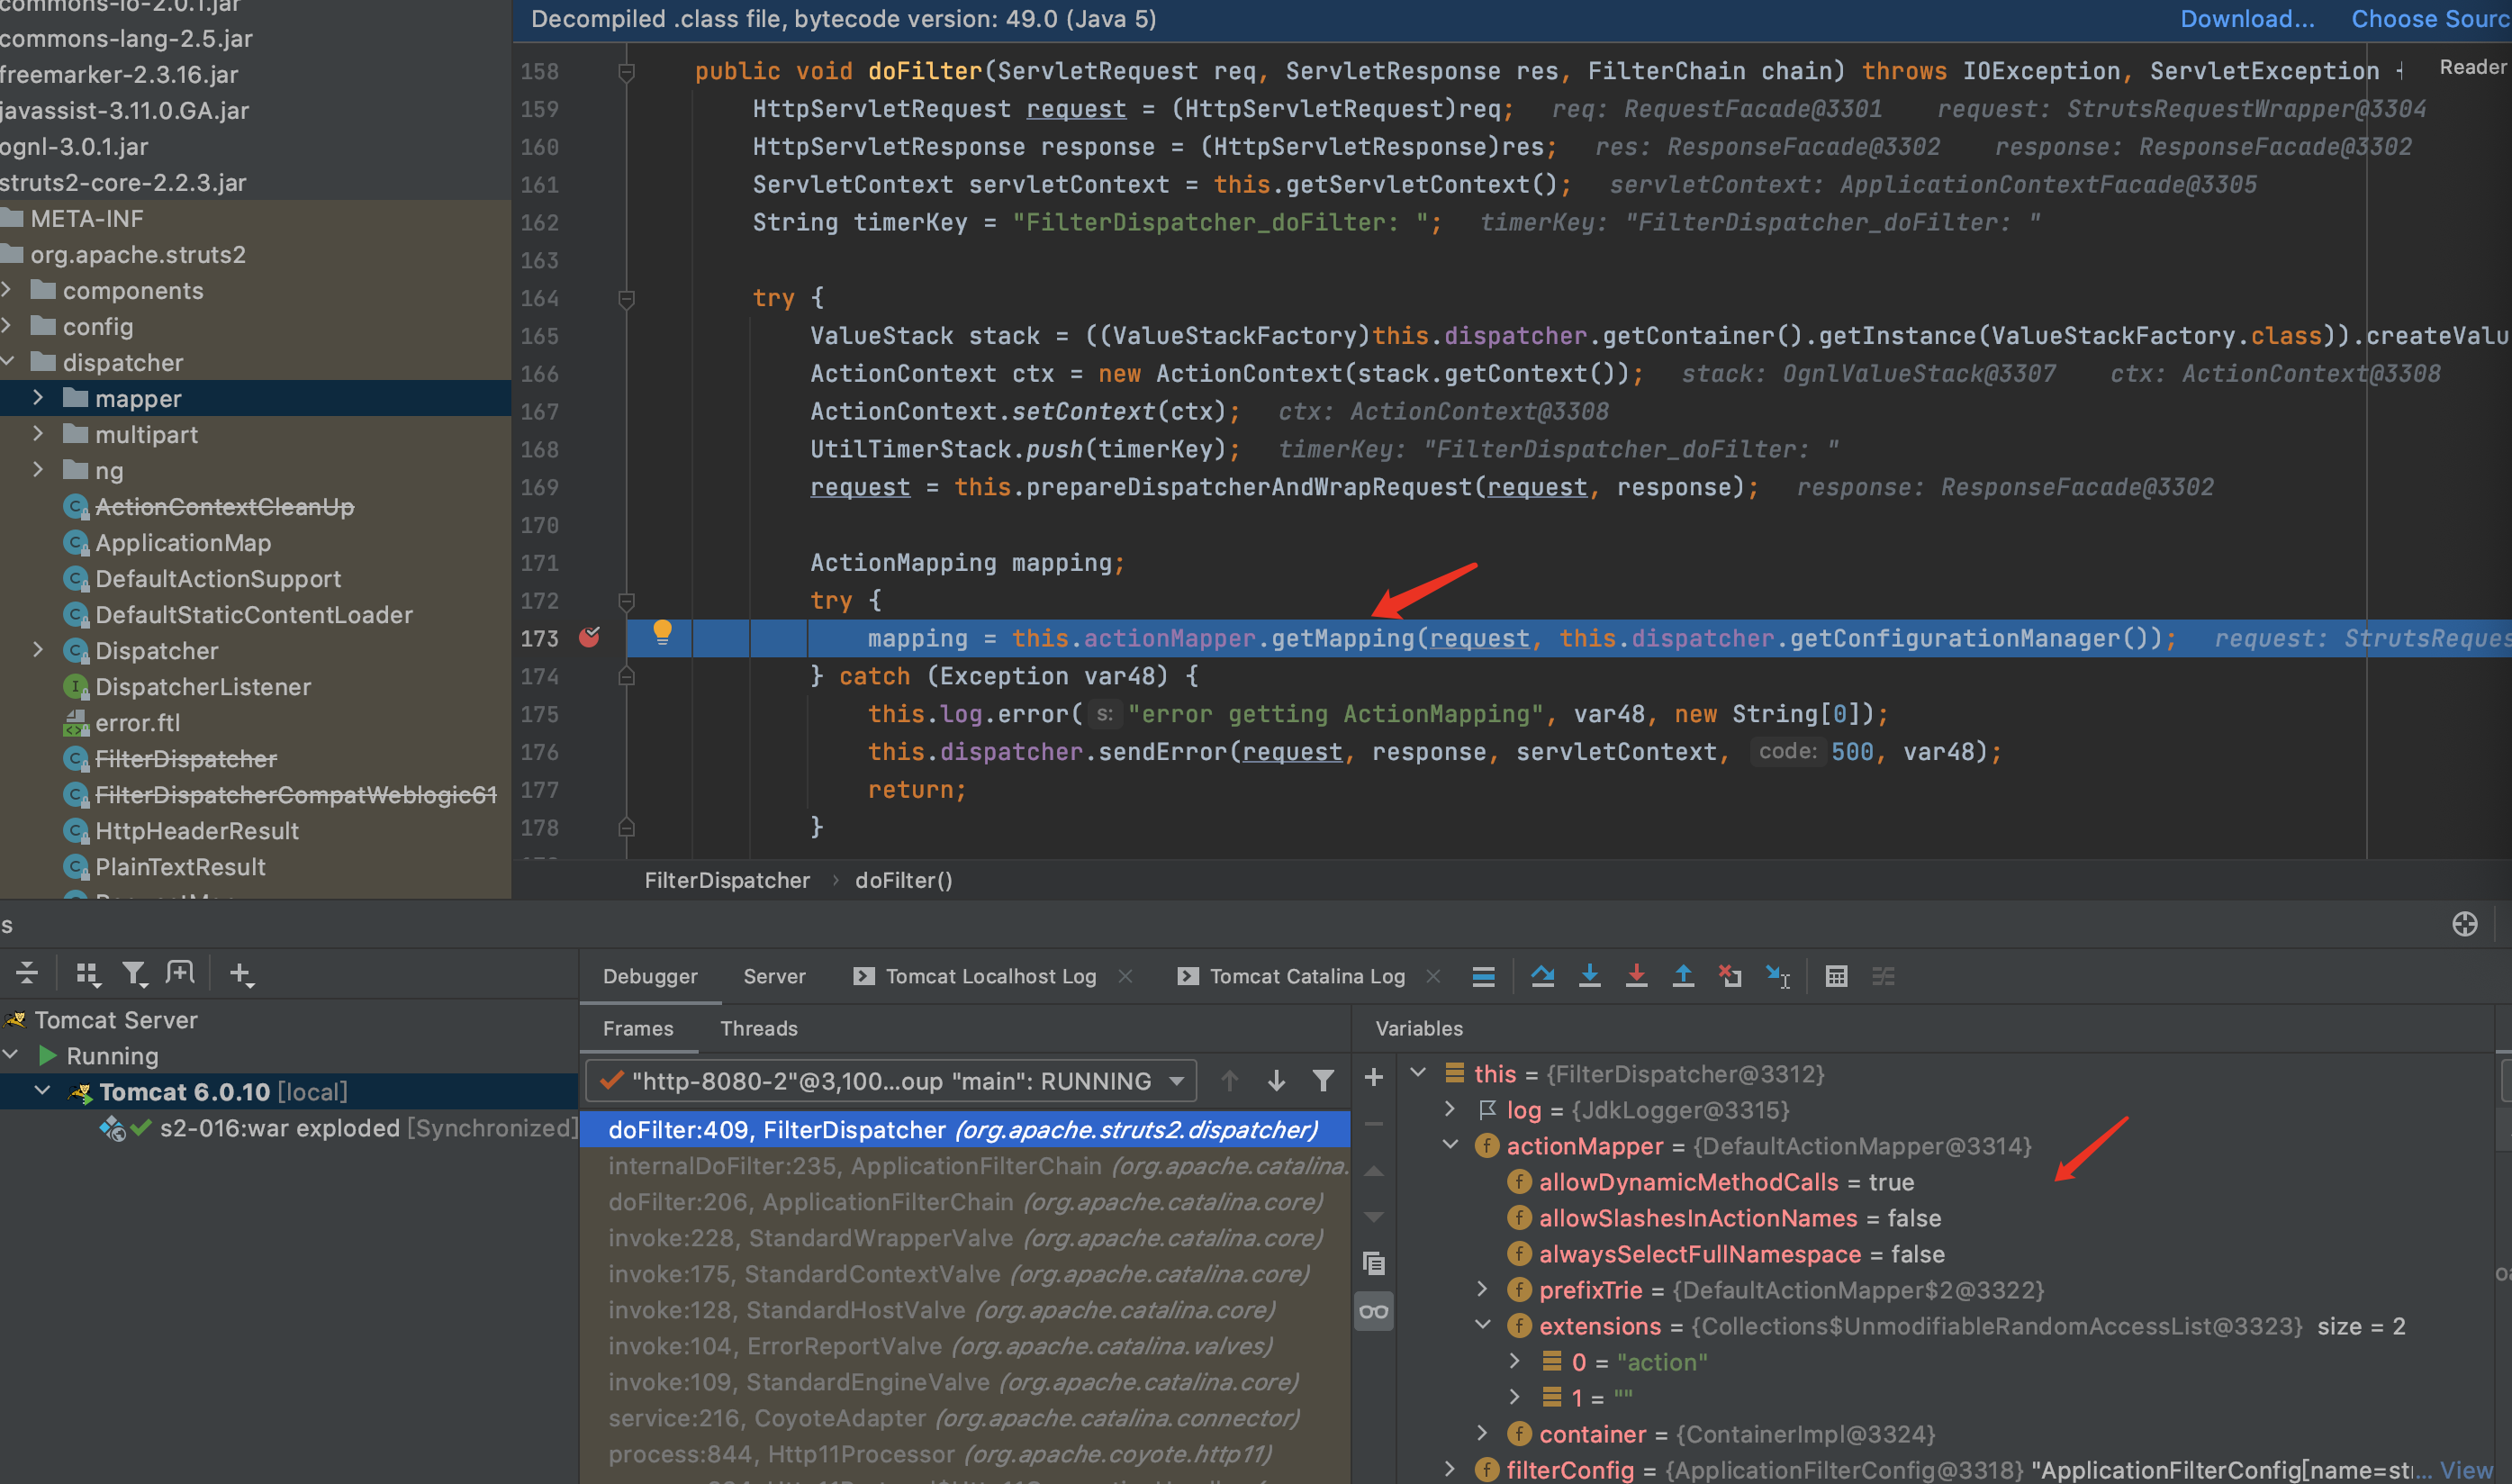Open error.ftl file in project tree

pyautogui.click(x=137, y=723)
